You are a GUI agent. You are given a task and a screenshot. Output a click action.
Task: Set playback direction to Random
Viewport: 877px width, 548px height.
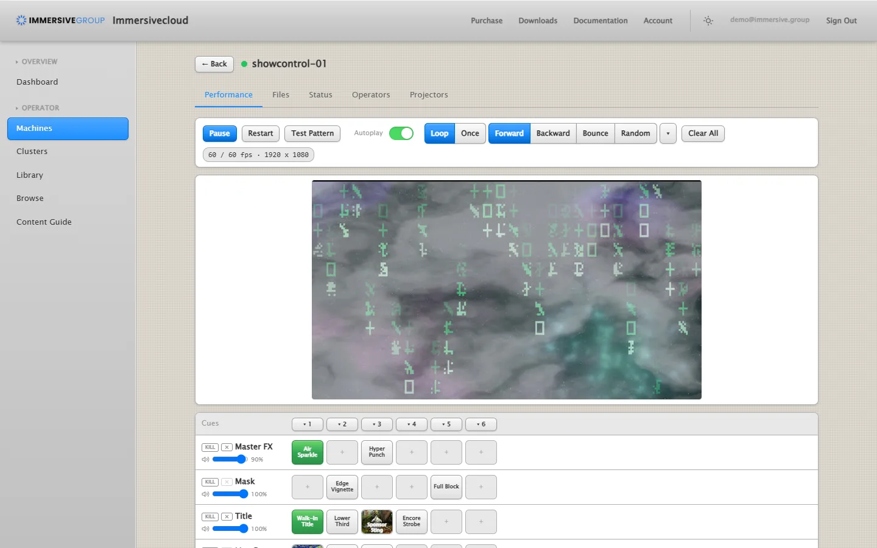click(636, 133)
